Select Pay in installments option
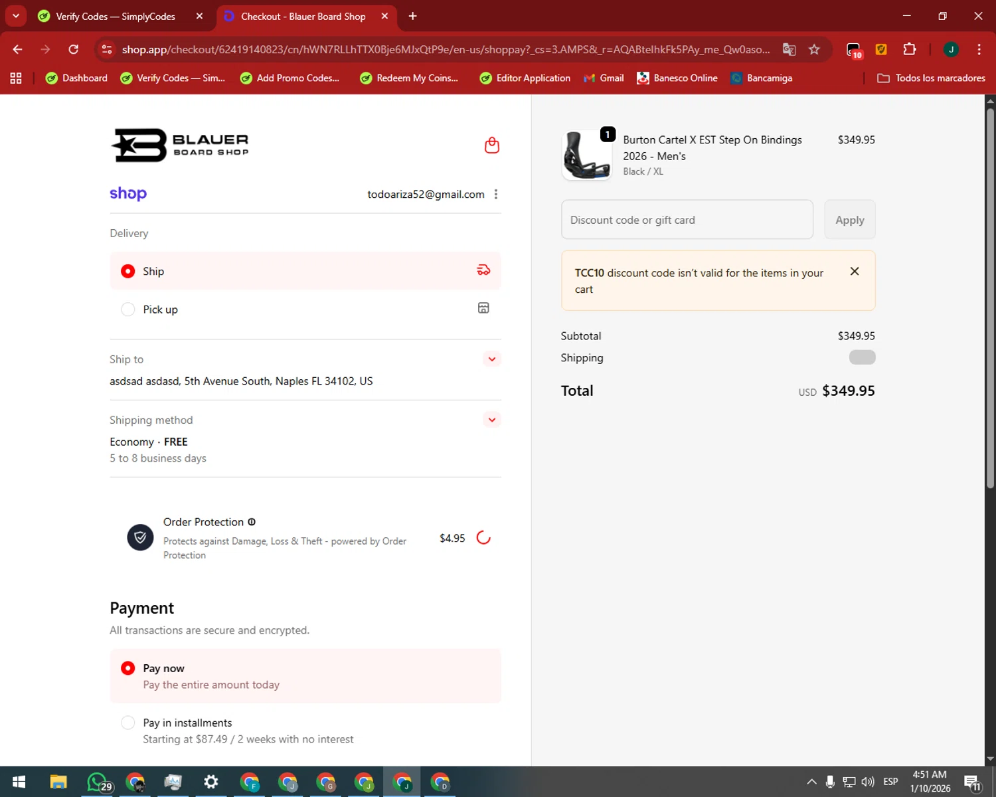 click(x=305, y=731)
